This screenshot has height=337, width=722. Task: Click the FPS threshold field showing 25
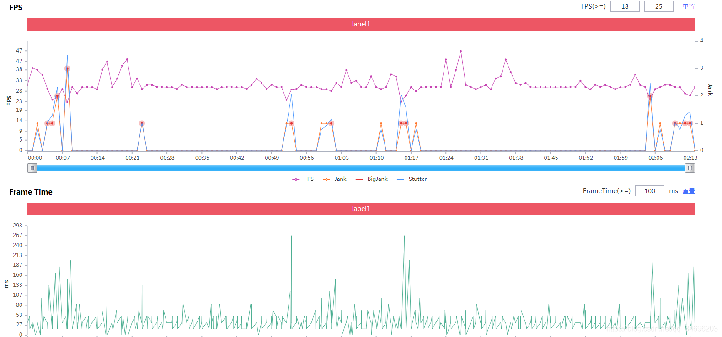[658, 6]
